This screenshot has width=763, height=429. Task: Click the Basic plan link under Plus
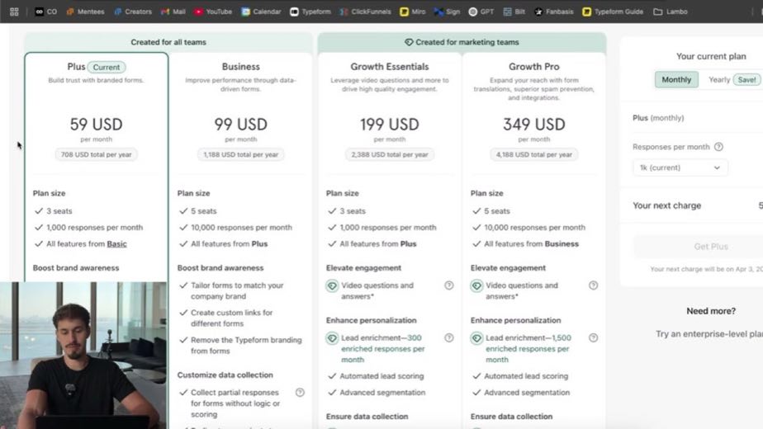point(116,244)
